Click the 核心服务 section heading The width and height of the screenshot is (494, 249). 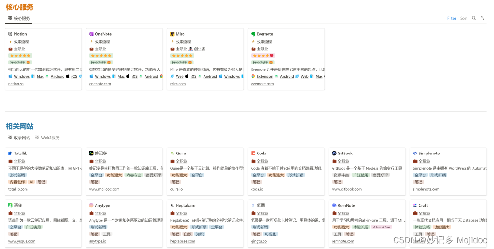point(20,7)
